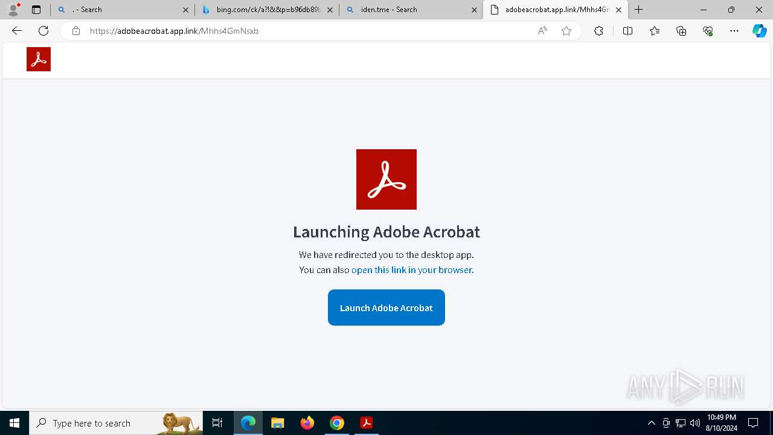773x435 pixels.
Task: Open a new browser tab
Action: (x=639, y=10)
